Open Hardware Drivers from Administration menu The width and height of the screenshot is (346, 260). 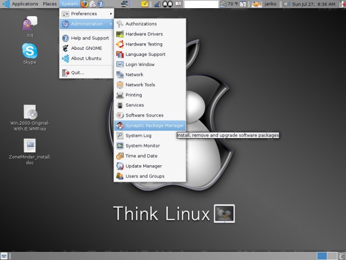point(150,34)
